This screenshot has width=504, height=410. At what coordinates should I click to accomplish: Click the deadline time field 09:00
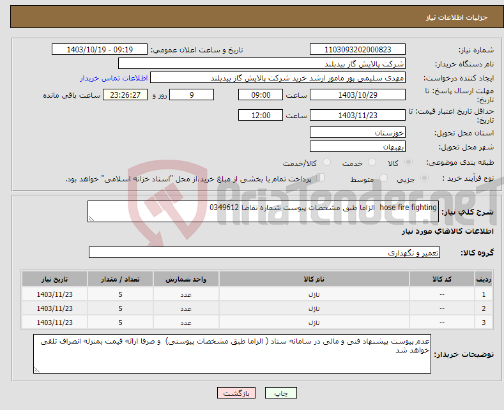(261, 95)
